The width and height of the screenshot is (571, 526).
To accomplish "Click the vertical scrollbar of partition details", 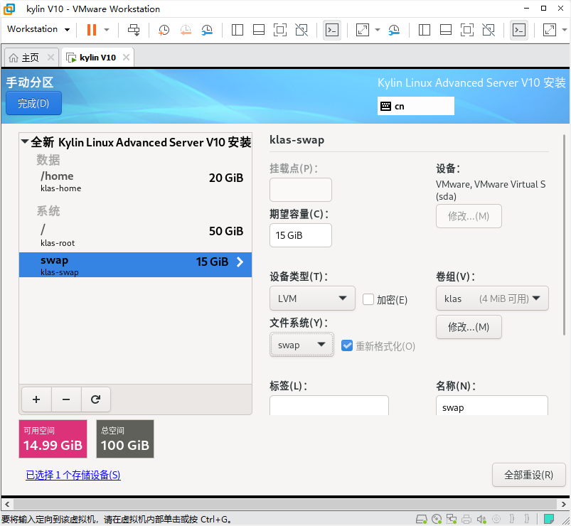I will pyautogui.click(x=564, y=235).
